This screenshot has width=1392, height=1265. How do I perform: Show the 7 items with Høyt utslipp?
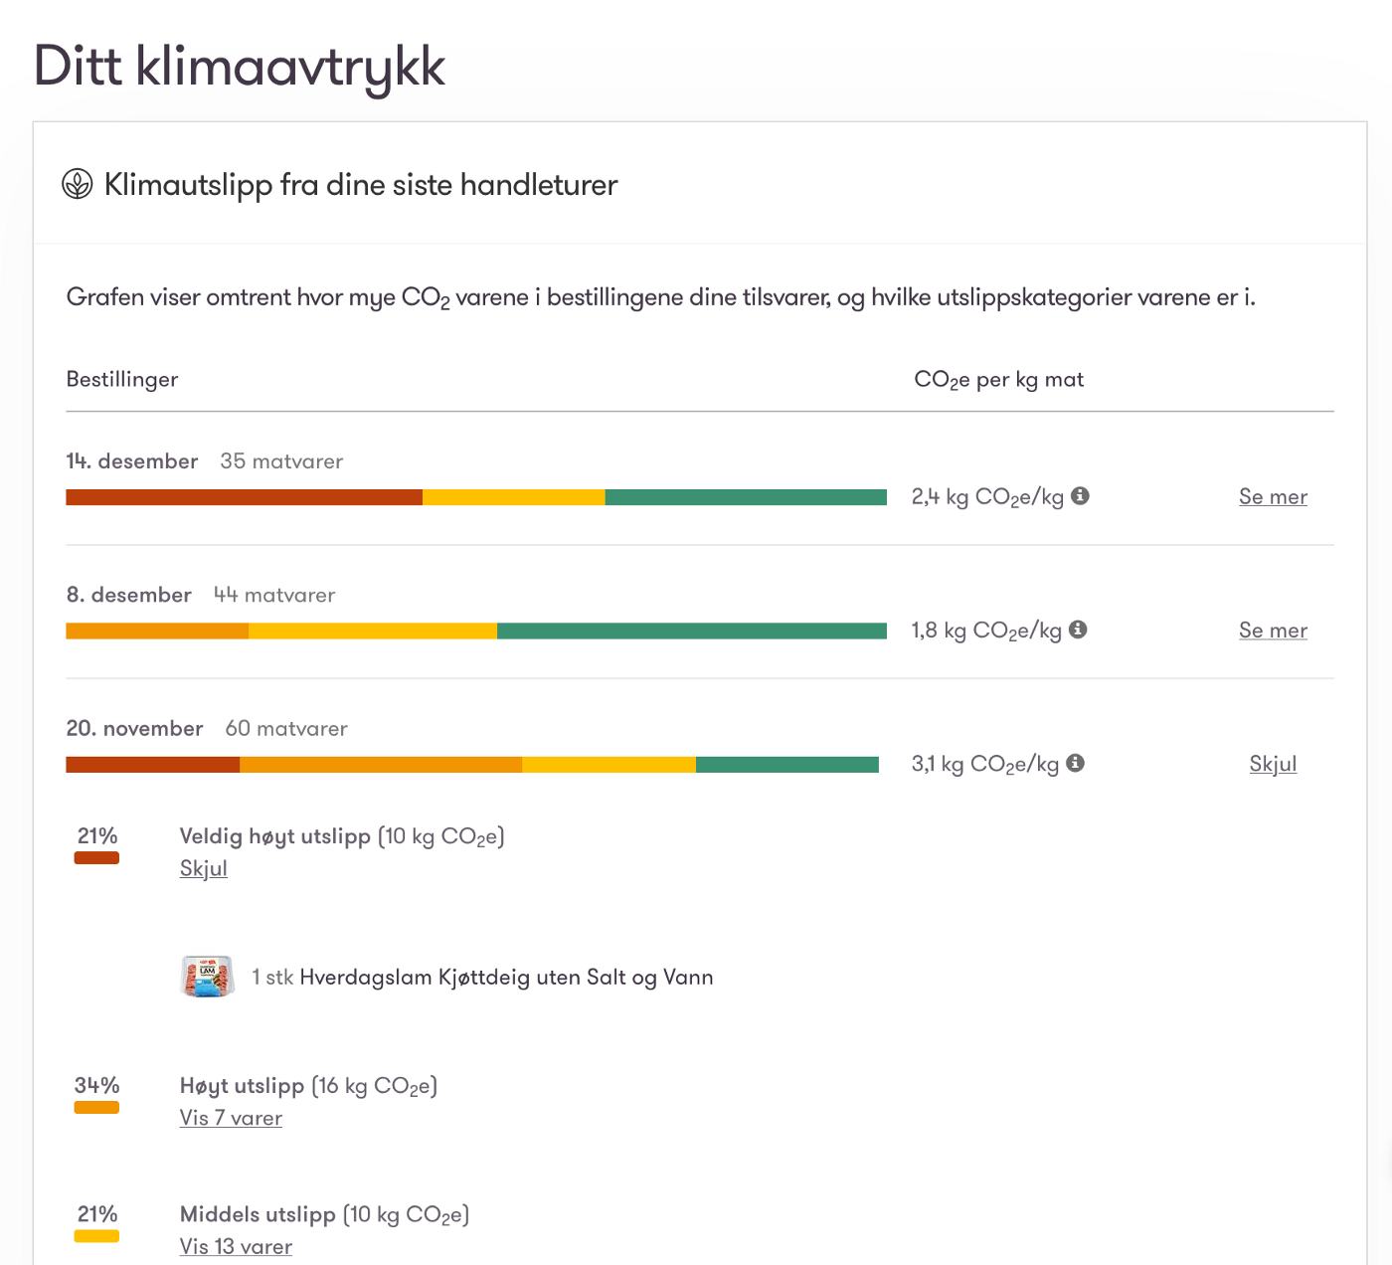click(x=231, y=1118)
